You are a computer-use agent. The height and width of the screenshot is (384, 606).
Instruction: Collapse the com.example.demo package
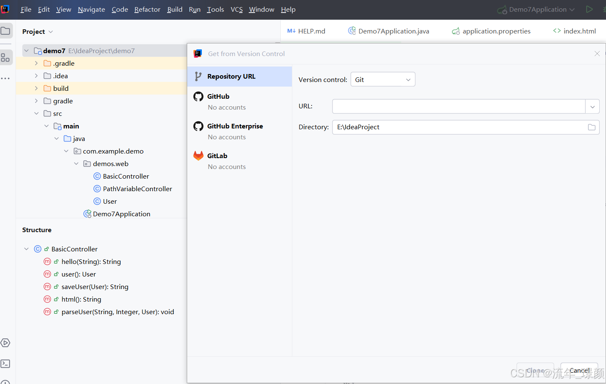point(66,151)
